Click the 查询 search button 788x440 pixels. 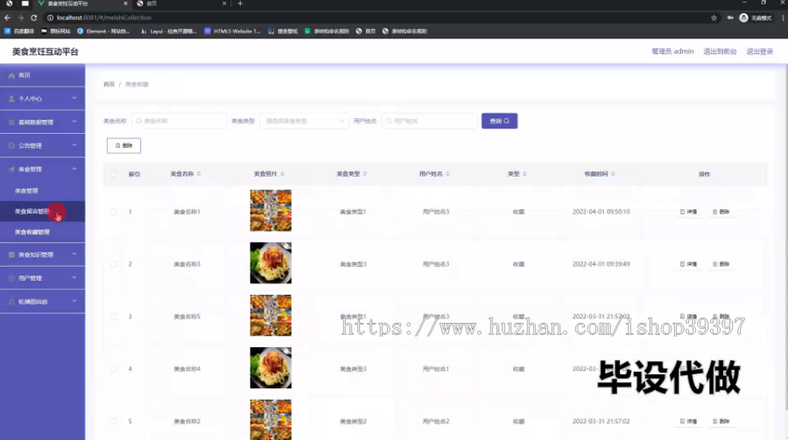click(x=500, y=121)
